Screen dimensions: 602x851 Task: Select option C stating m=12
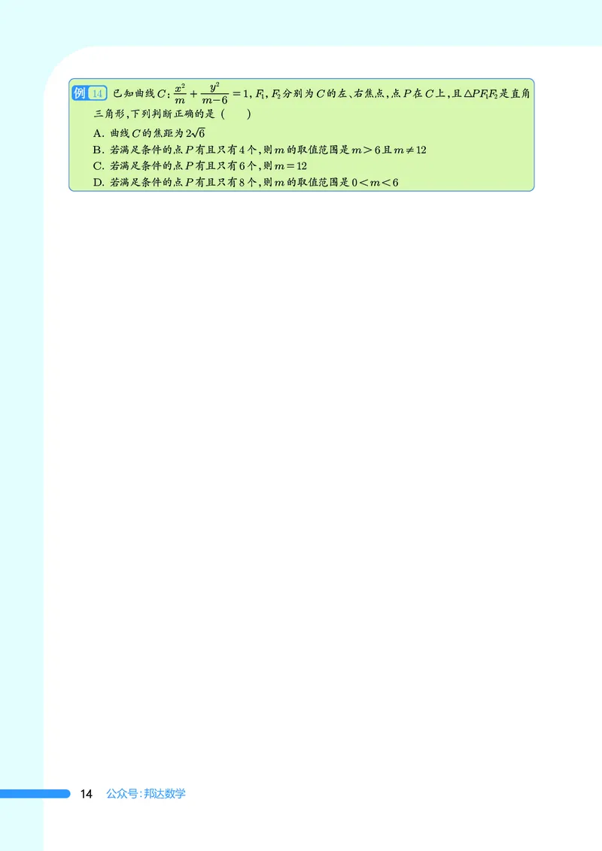pyautogui.click(x=200, y=166)
